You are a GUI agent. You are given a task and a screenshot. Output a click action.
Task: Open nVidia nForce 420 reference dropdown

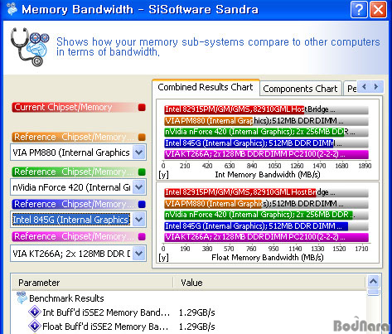pyautogui.click(x=138, y=187)
